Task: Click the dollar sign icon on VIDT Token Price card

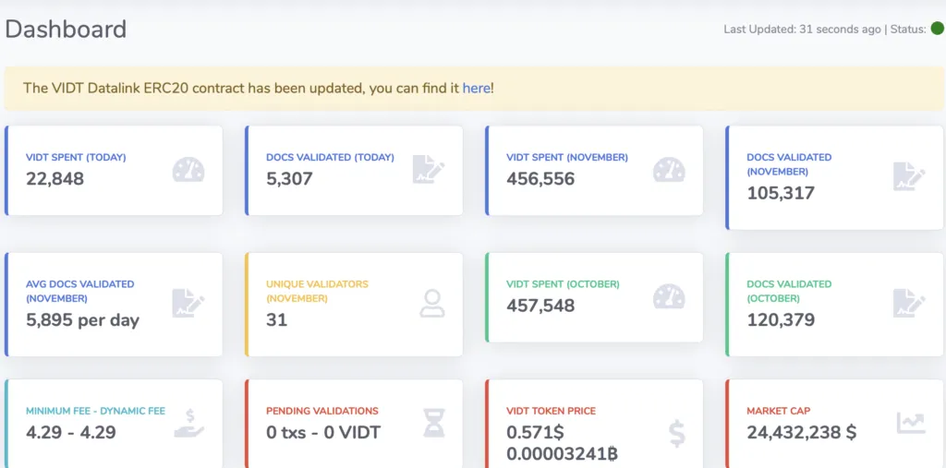Action: tap(677, 435)
